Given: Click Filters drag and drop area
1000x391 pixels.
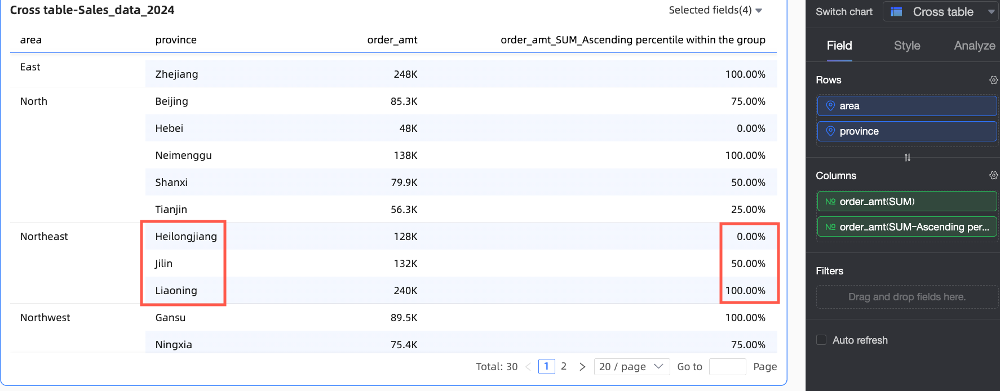Looking at the screenshot, I should click(x=907, y=297).
